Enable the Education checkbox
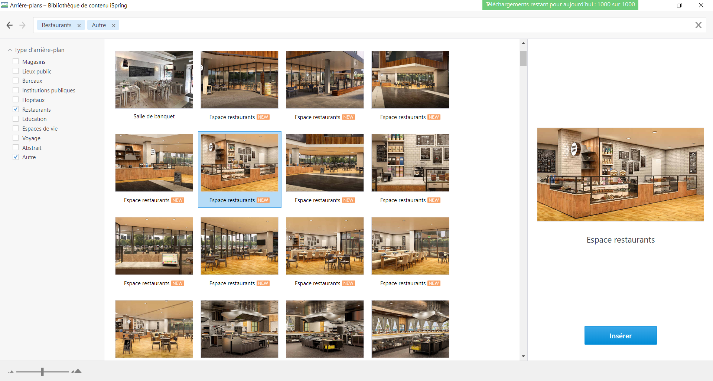Screen dimensions: 713x381 pos(16,119)
